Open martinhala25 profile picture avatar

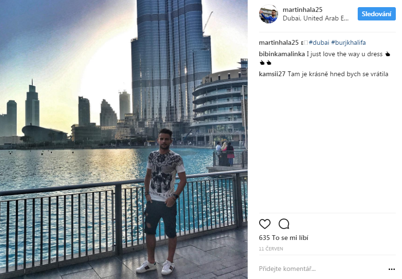pyautogui.click(x=269, y=14)
